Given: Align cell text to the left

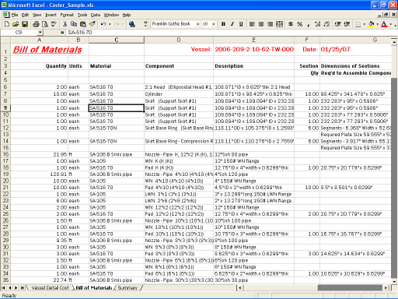Looking at the screenshot, I should [x=252, y=24].
